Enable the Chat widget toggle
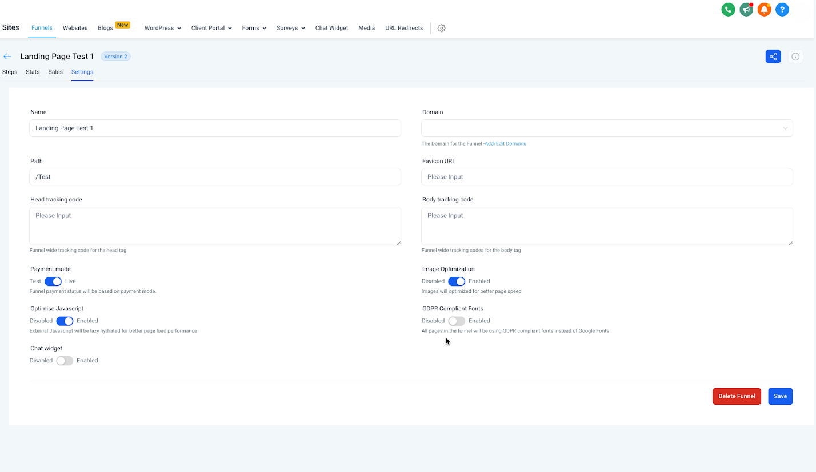The height and width of the screenshot is (472, 816). [65, 361]
